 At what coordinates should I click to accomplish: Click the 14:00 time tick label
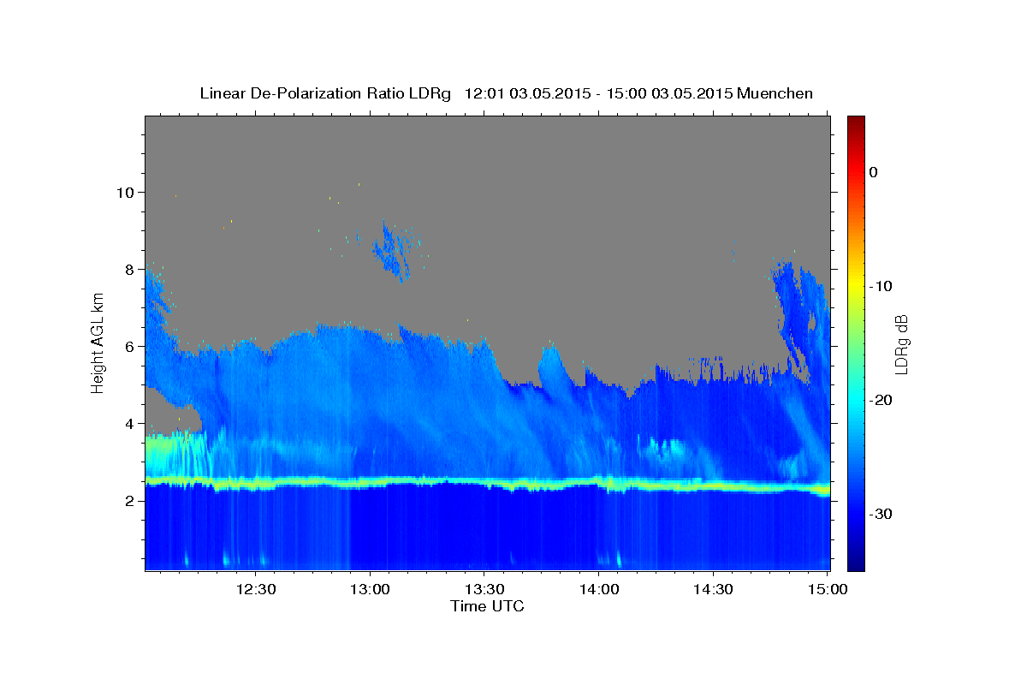(599, 589)
